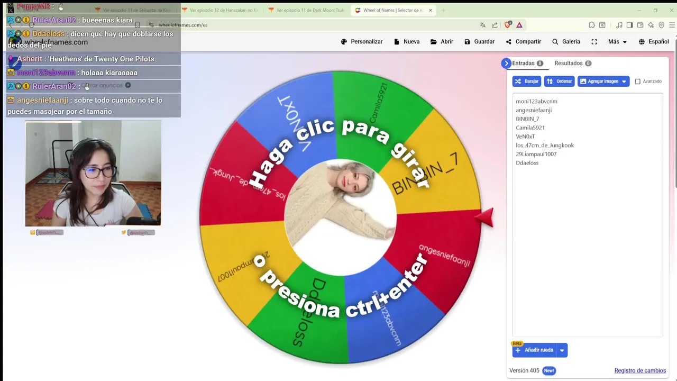The height and width of the screenshot is (381, 677).
Task: Open the Personalizar palette menu
Action: [x=362, y=42]
